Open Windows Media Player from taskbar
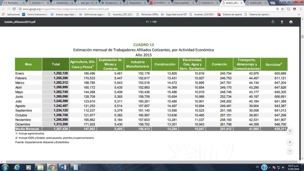 [28, 167]
